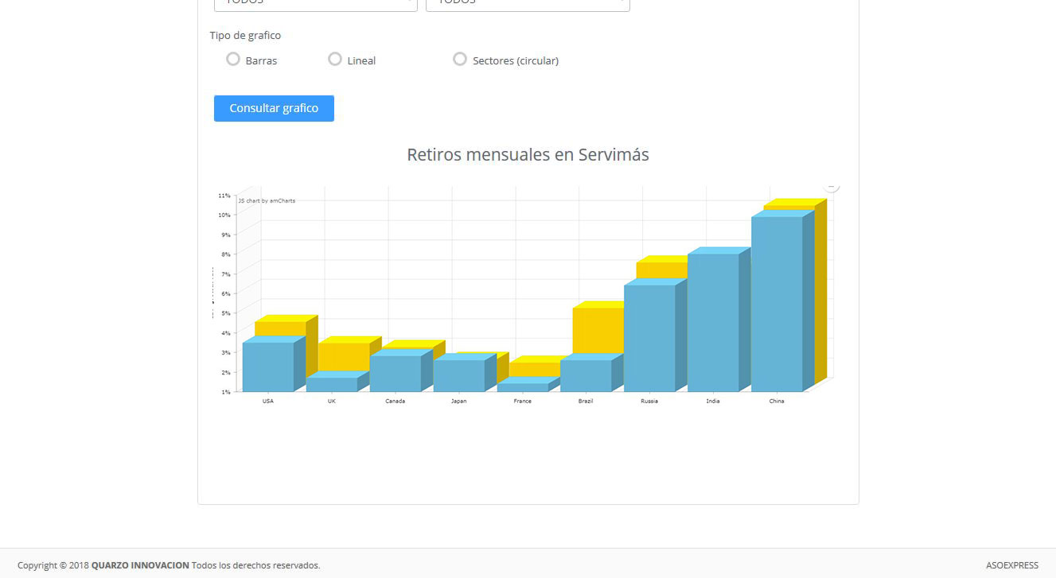Click the yellow UK bar
This screenshot has height=578, width=1056.
(344, 355)
